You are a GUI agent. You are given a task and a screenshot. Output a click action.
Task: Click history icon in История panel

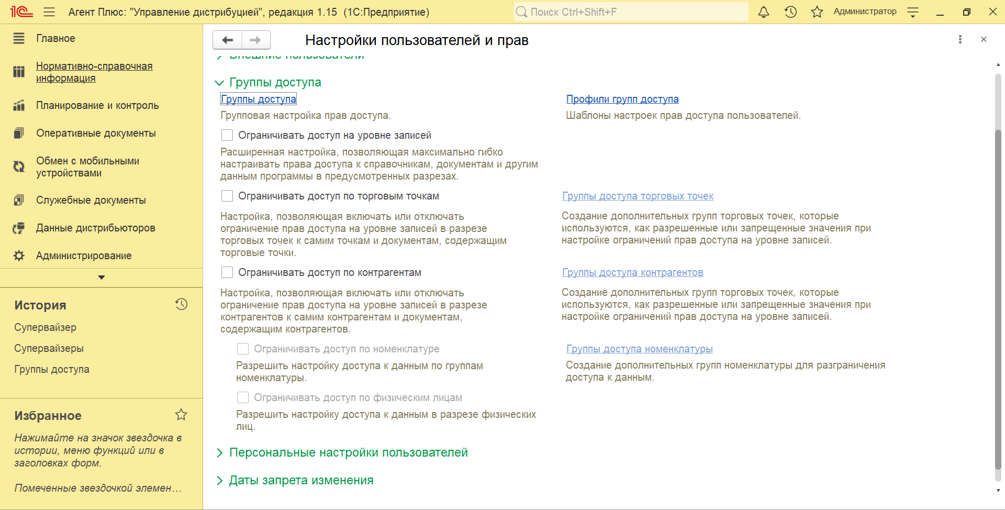(181, 304)
